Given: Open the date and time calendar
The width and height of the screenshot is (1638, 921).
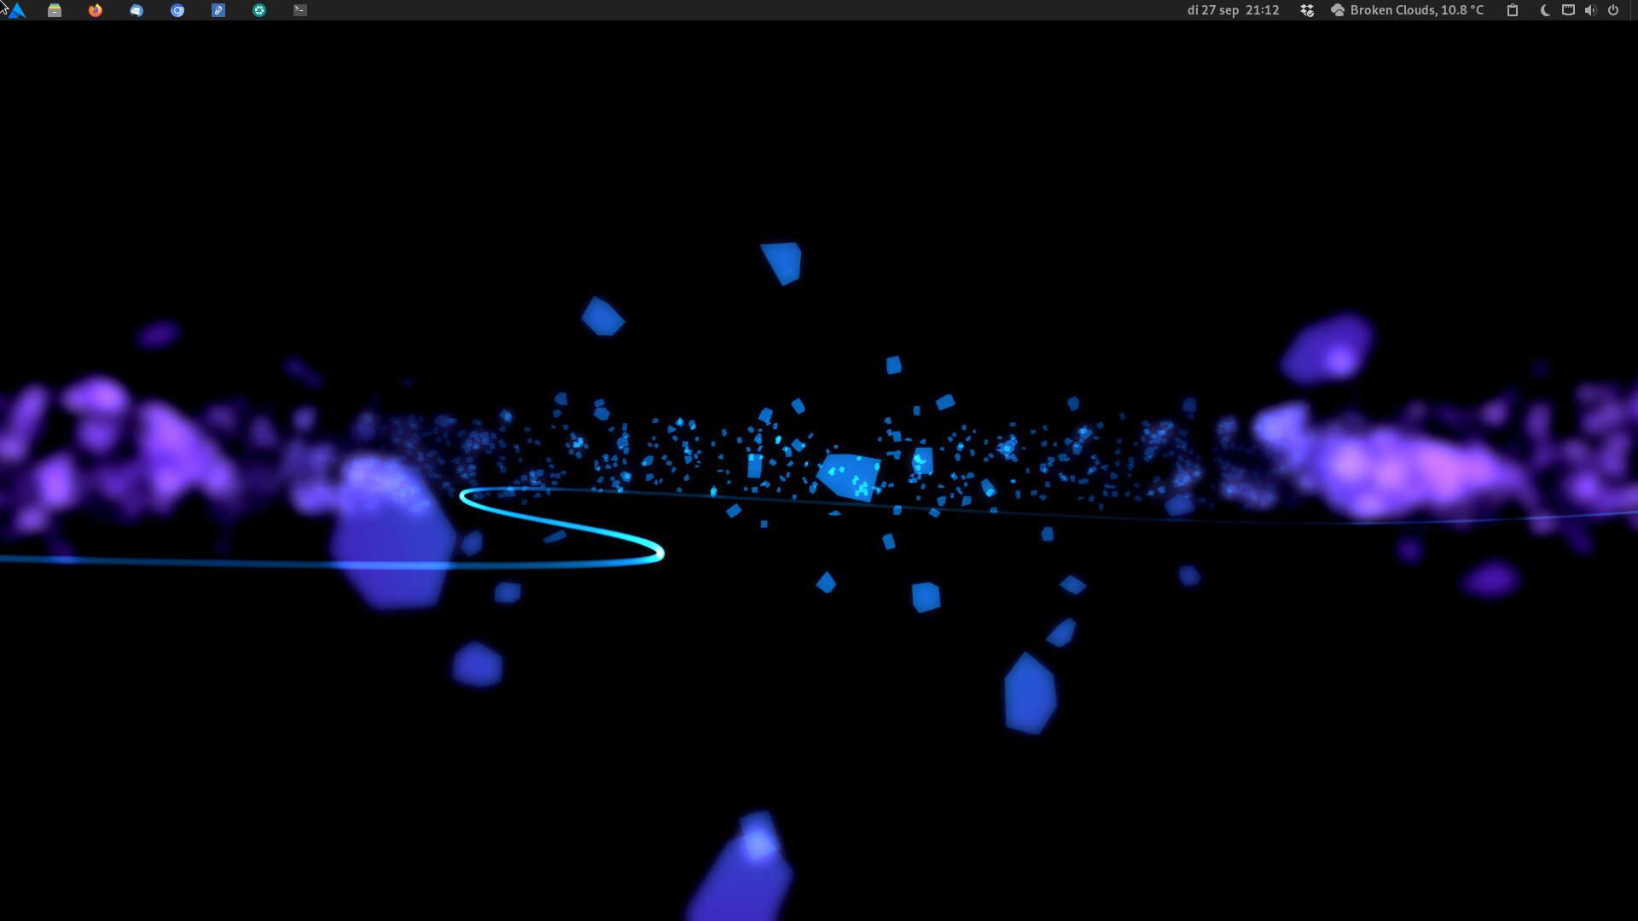Looking at the screenshot, I should click(x=1233, y=10).
